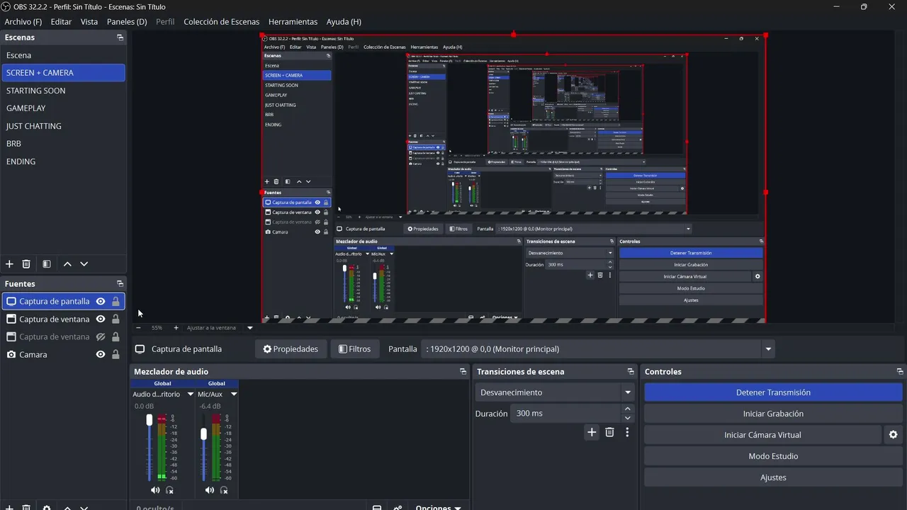Viewport: 907px width, 510px height.
Task: Remove the selected scene with the scenes trash icon
Action: point(26,264)
